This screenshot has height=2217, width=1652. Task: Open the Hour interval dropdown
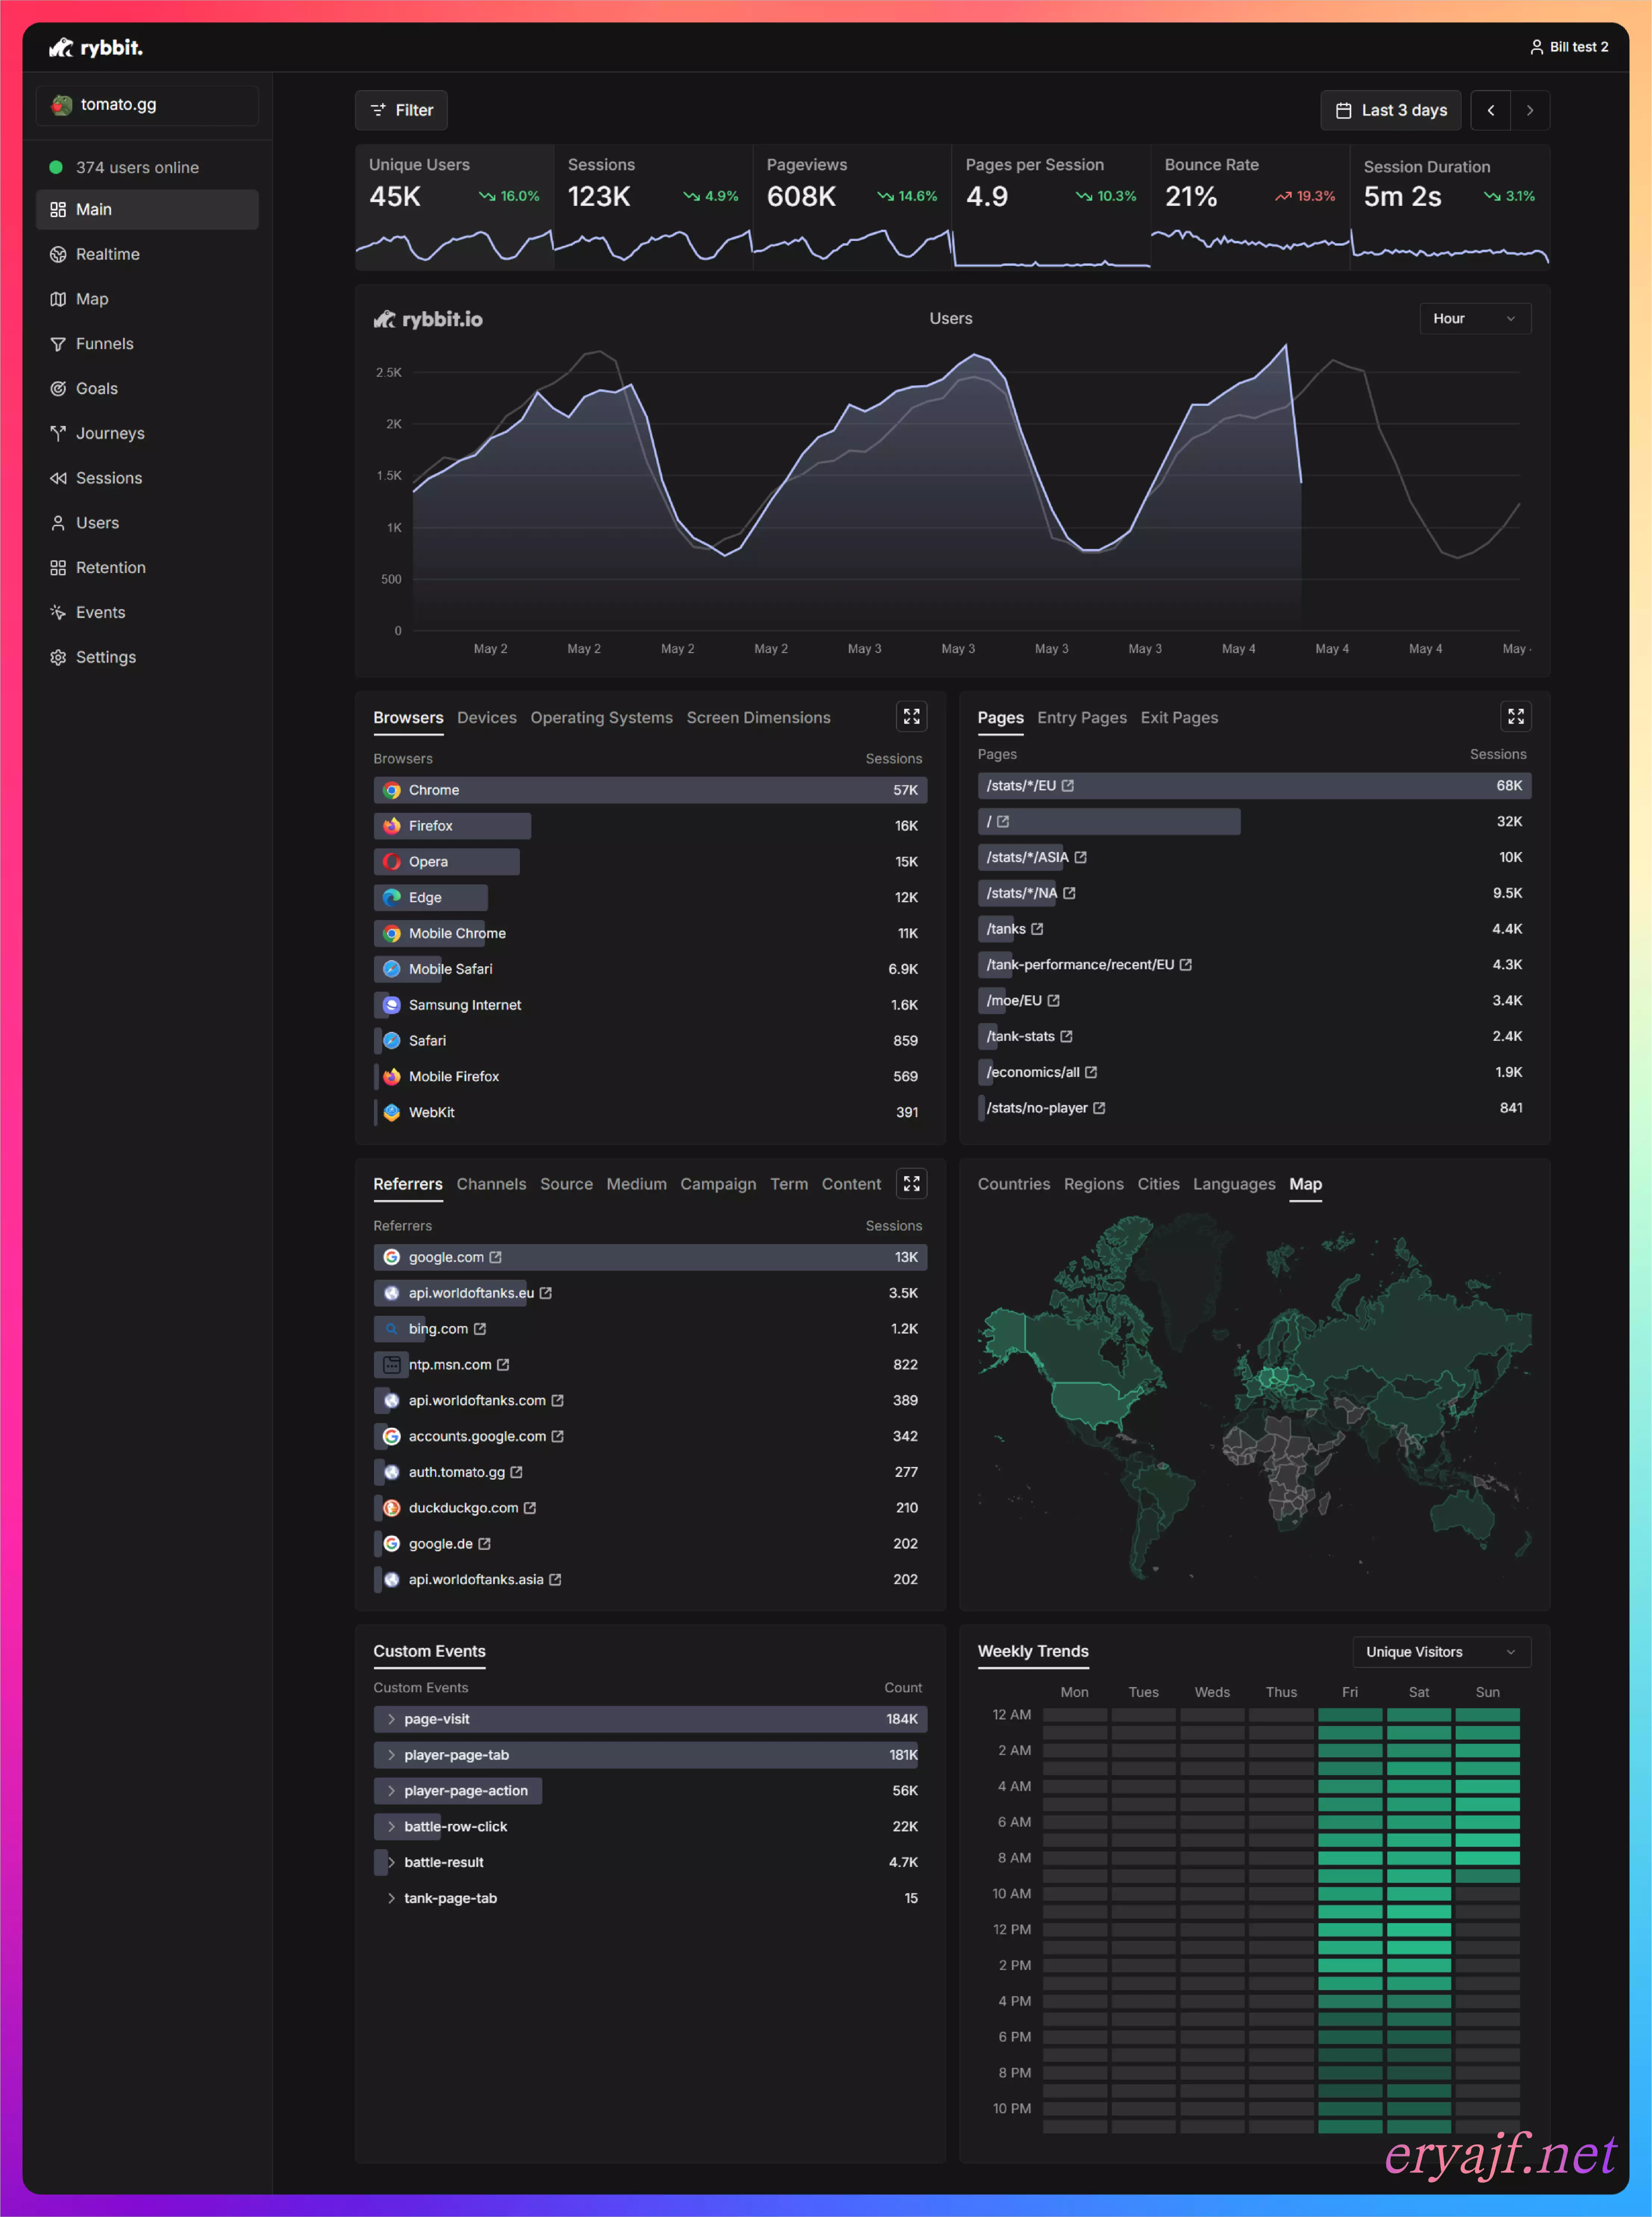[1475, 319]
